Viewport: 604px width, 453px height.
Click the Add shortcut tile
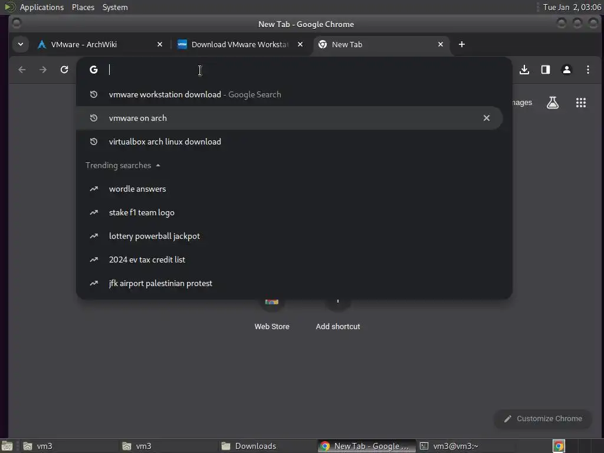tap(338, 315)
